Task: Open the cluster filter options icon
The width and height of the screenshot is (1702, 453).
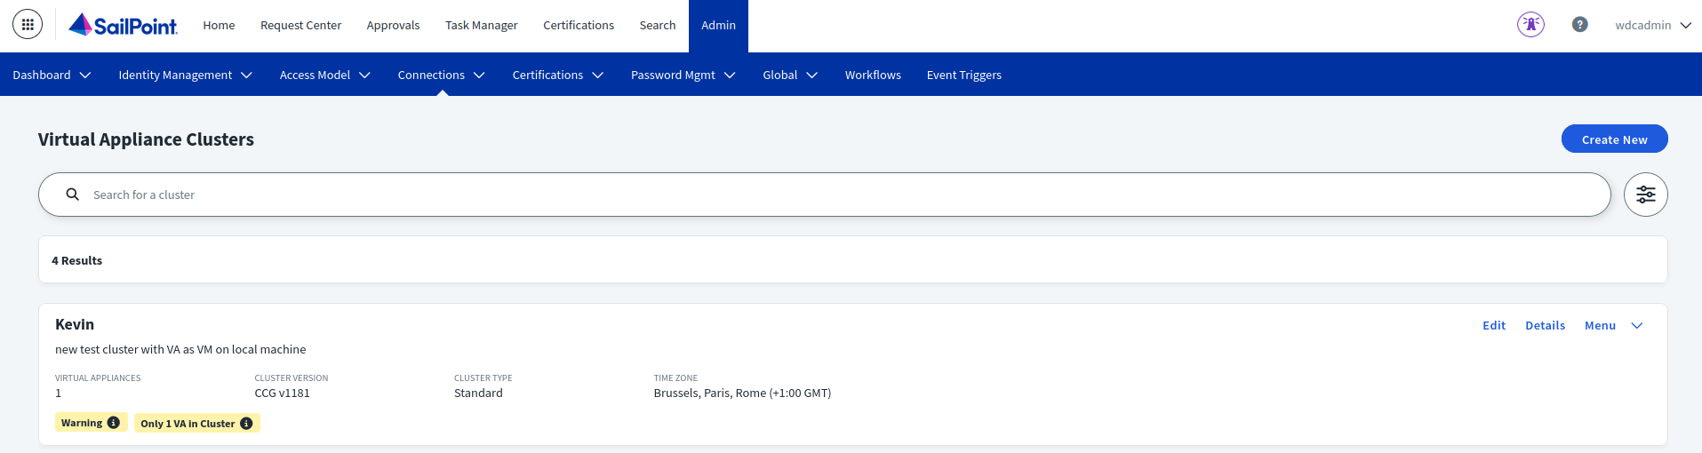Action: click(x=1645, y=195)
